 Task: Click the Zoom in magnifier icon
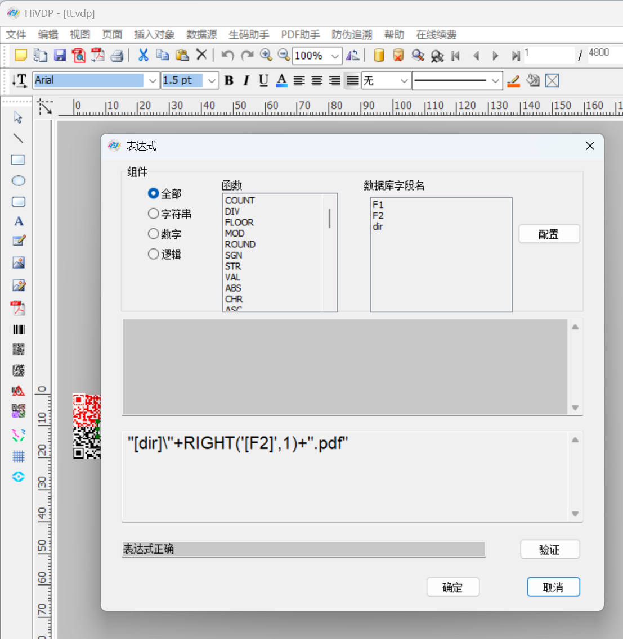click(266, 55)
